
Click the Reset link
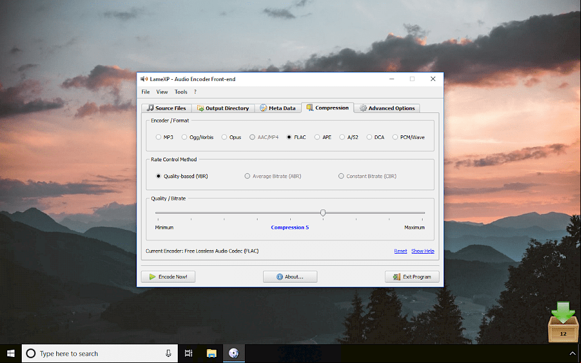click(x=400, y=251)
